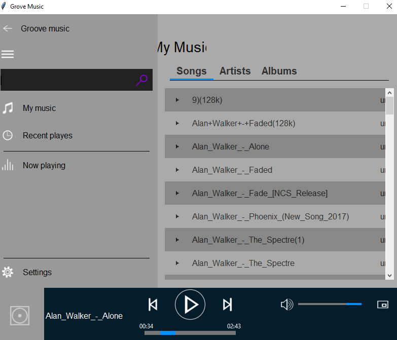The width and height of the screenshot is (397, 340).
Task: Select the song Alan_Walker_-_Faded
Action: coord(275,170)
